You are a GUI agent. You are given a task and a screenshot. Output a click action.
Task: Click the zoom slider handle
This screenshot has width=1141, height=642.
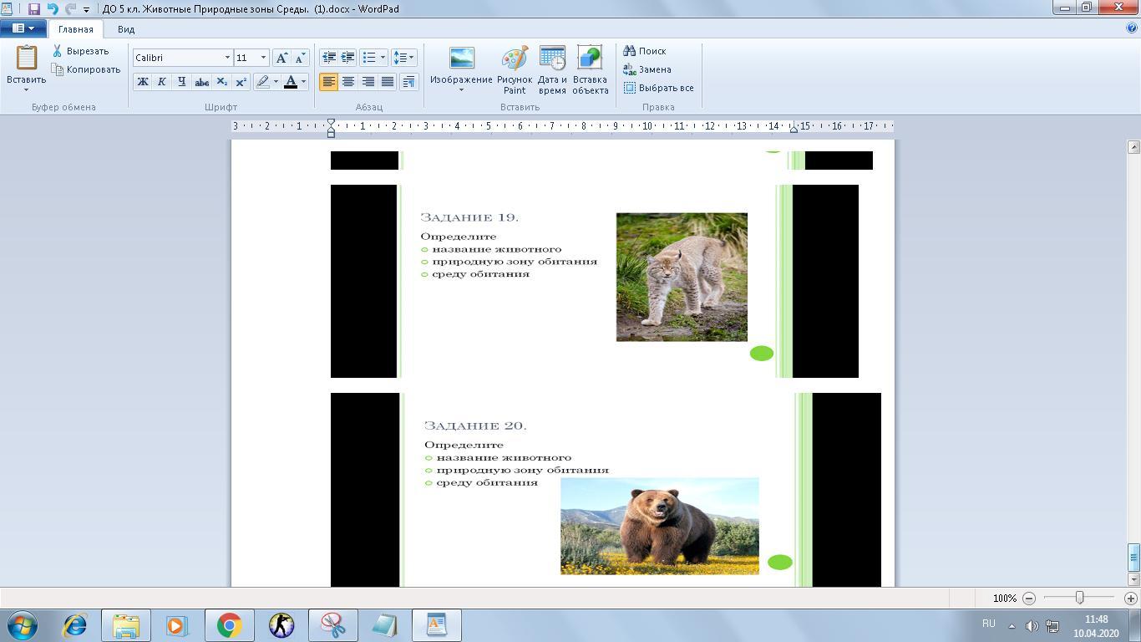pyautogui.click(x=1079, y=598)
